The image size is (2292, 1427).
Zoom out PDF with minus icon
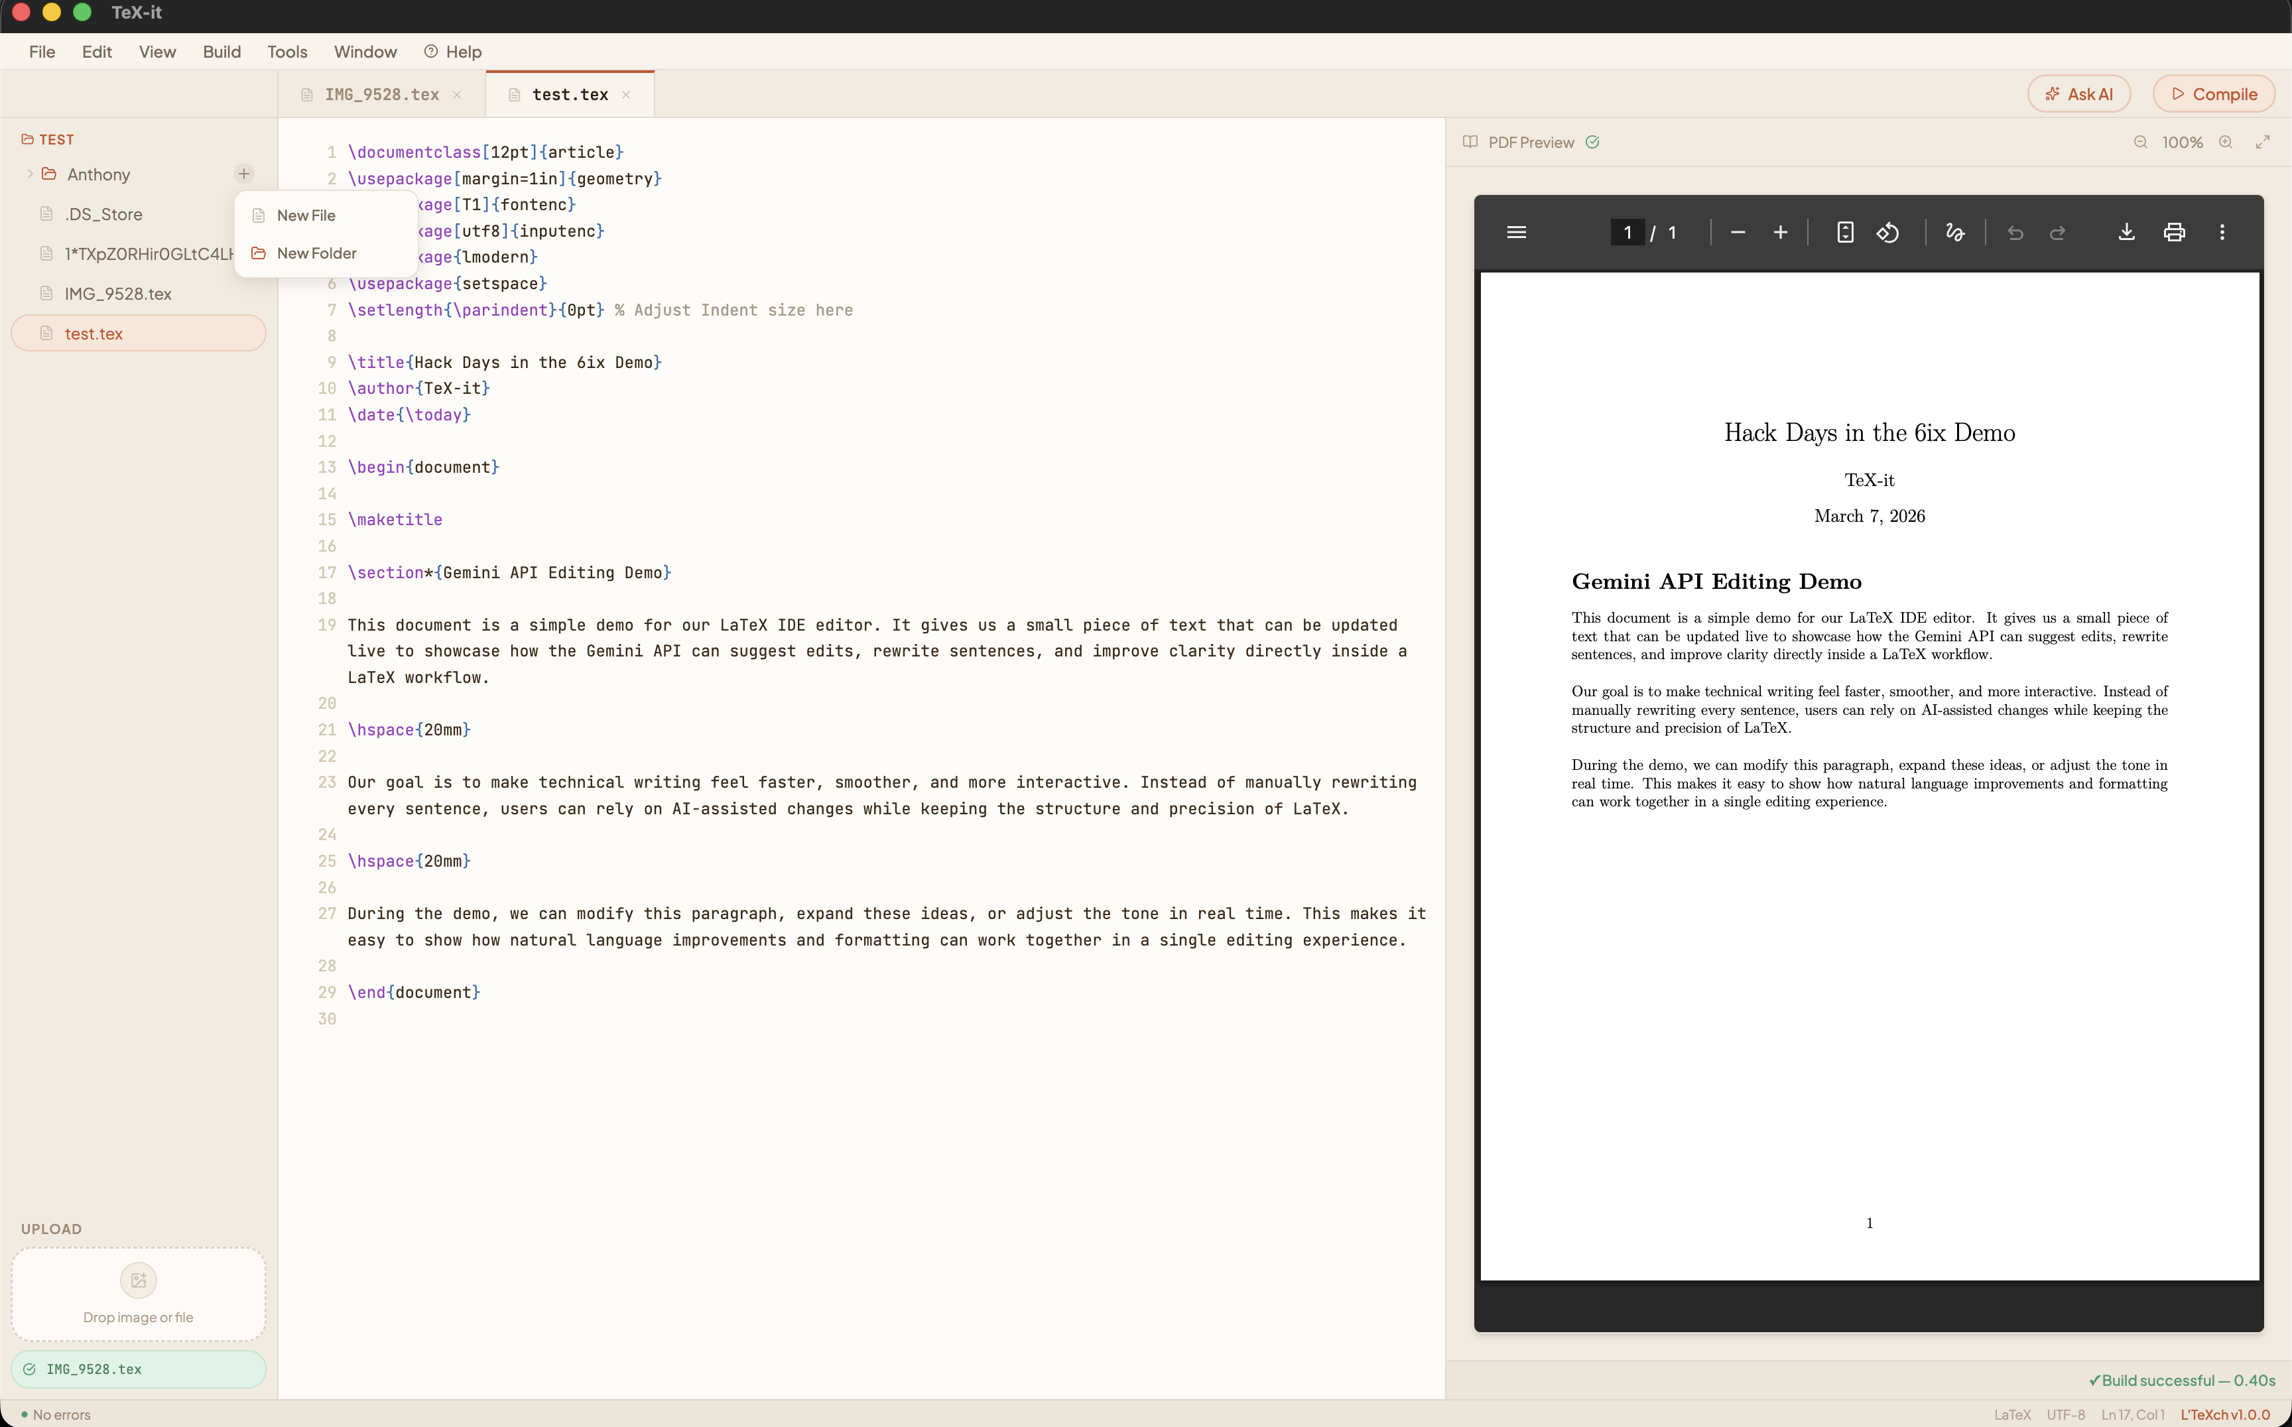pos(1737,232)
